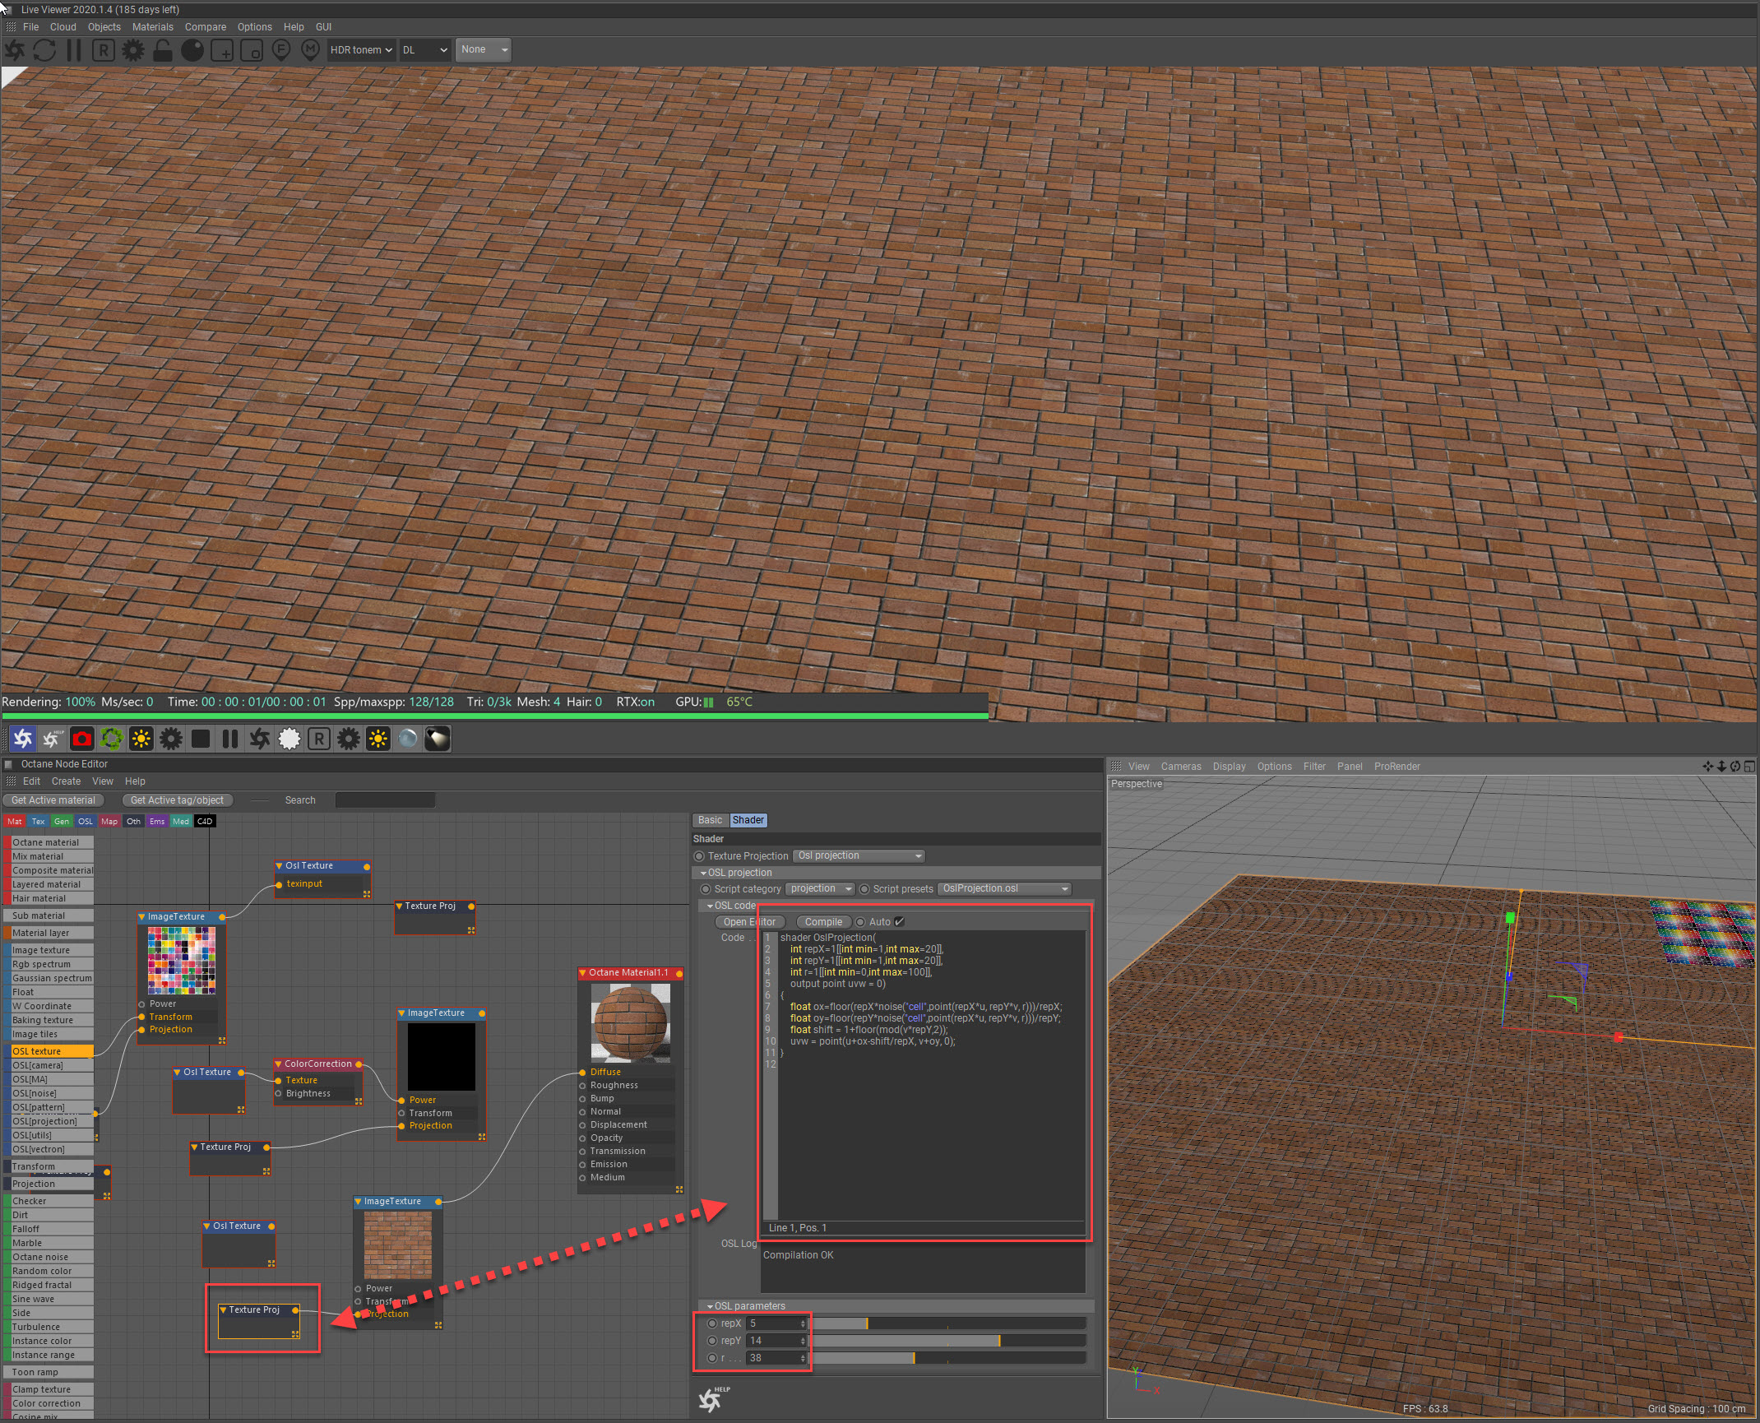Click the pause render icon in Live Viewer
Screen dimensions: 1760x1423
[x=74, y=50]
